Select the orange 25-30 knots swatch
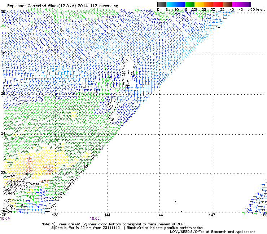Screen dimensions: 267x234 pos(209,4)
